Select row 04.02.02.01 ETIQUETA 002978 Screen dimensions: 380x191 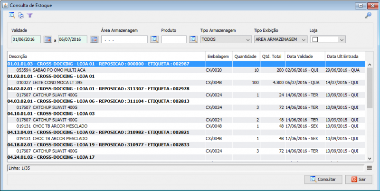click(186, 89)
